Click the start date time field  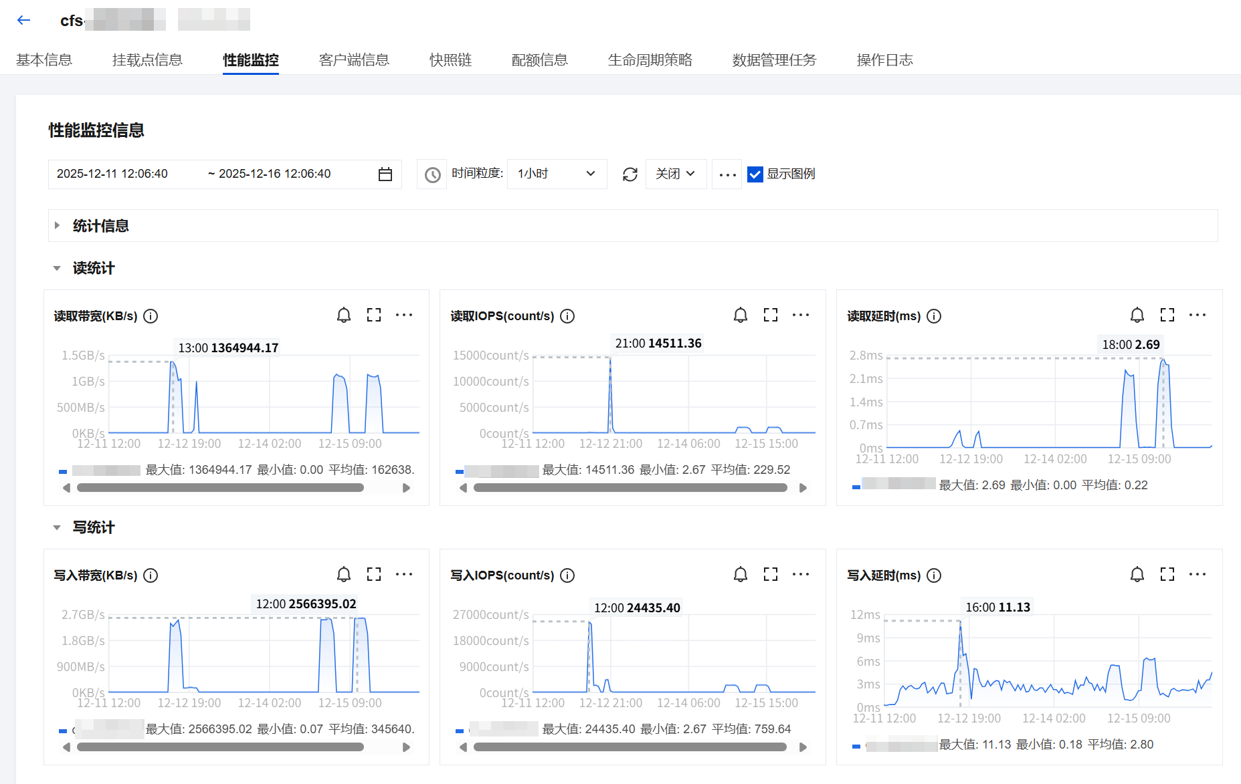pyautogui.click(x=112, y=174)
